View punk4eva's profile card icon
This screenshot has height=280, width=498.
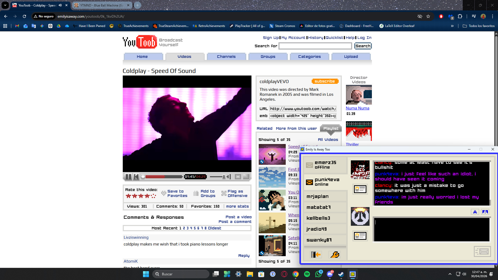(x=360, y=189)
